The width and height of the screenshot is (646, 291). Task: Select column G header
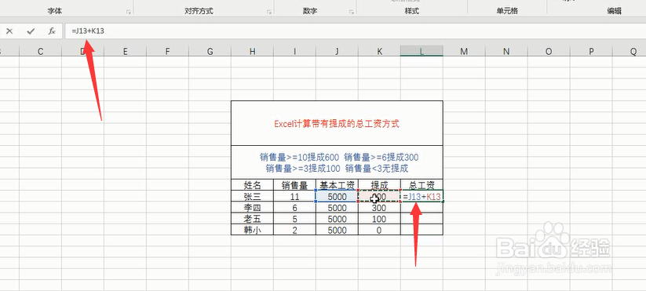[210, 51]
